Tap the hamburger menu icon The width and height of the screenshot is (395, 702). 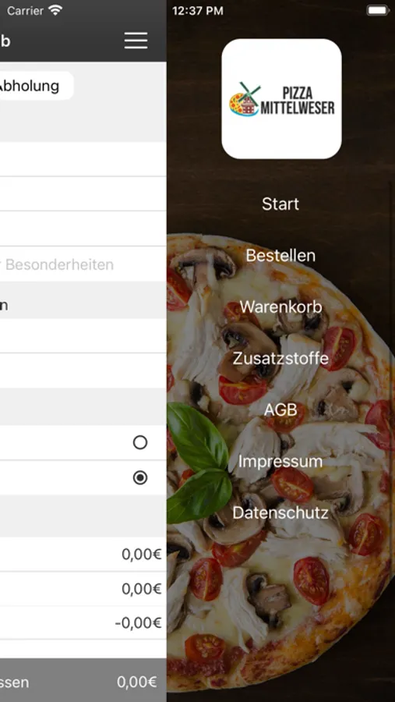coord(136,41)
